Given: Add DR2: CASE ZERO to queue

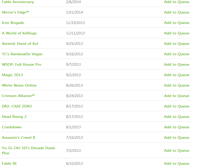Looking at the screenshot, I should 176,106.
